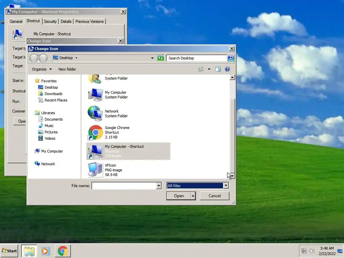Show the preview pane icon

[x=218, y=69]
